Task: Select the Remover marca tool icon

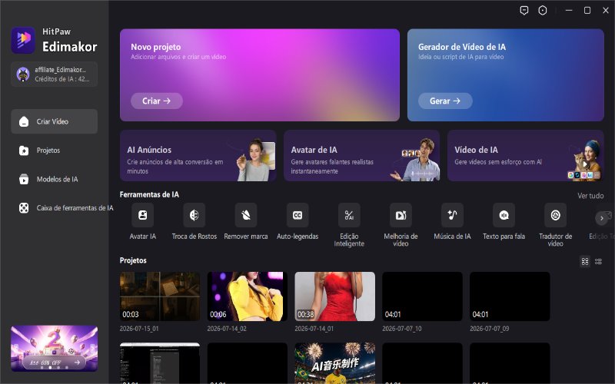Action: pyautogui.click(x=246, y=215)
